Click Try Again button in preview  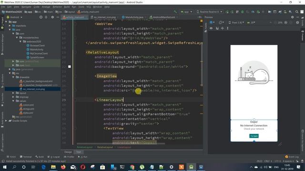pyautogui.click(x=254, y=136)
